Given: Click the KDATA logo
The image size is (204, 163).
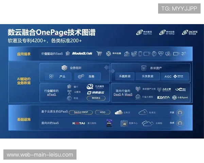Looking at the screenshot, I should (x=164, y=97).
